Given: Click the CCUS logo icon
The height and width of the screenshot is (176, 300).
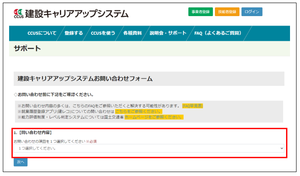Looking at the screenshot, I should click(x=19, y=13).
